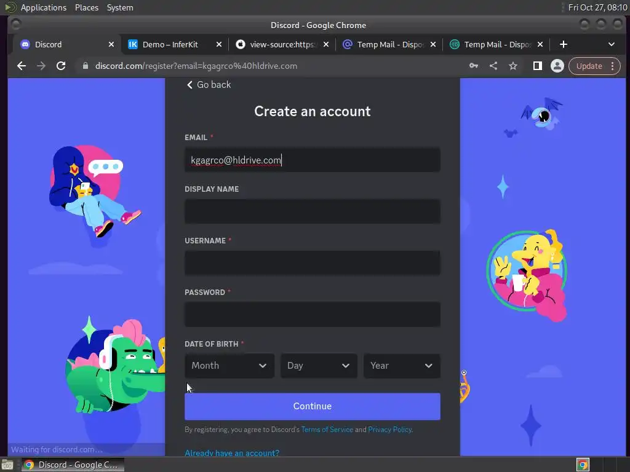This screenshot has height=472, width=630.
Task: Close the first Temp Mail tab
Action: tap(433, 44)
